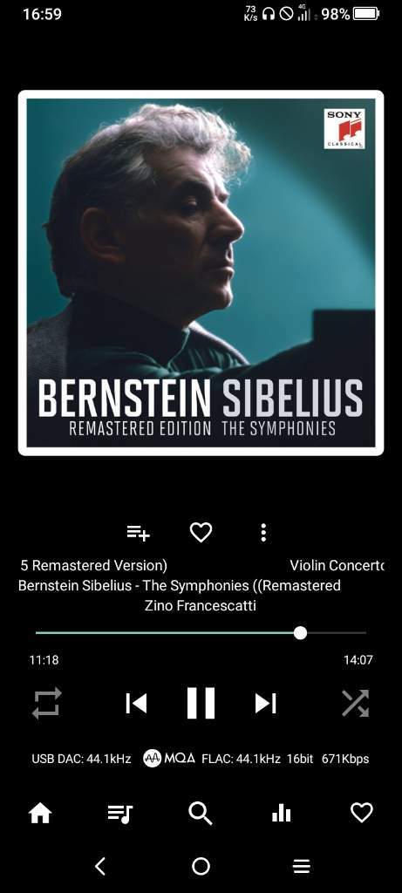
Task: Tap the Bernstein Sibelius album cover
Action: click(201, 273)
